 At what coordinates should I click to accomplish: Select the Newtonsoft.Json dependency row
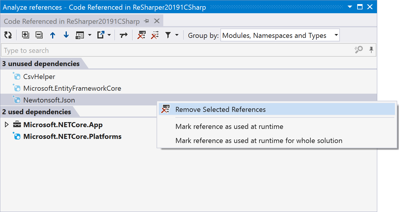coord(188,100)
